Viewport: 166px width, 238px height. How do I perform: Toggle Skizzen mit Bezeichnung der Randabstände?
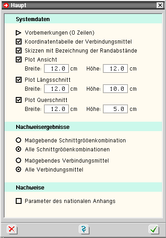click(18, 51)
